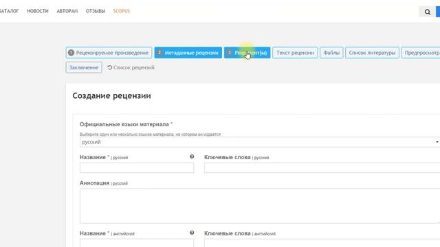Click help icon beside Название английский
This screenshot has width=440, height=247.
(x=192, y=233)
